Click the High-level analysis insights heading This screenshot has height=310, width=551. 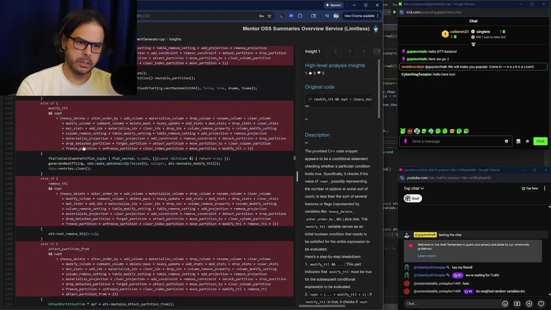point(335,65)
